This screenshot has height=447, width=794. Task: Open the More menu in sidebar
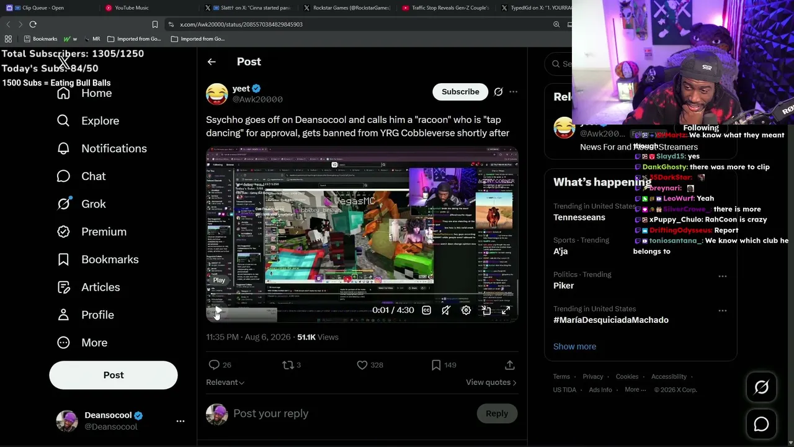pyautogui.click(x=82, y=343)
